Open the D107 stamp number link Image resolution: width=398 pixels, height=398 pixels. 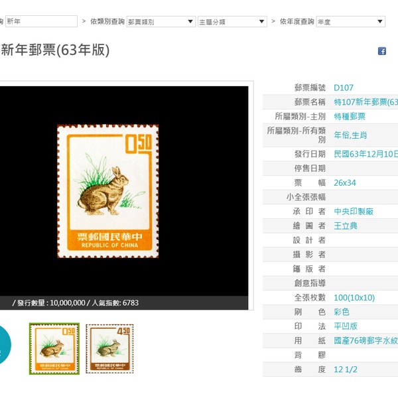point(344,88)
